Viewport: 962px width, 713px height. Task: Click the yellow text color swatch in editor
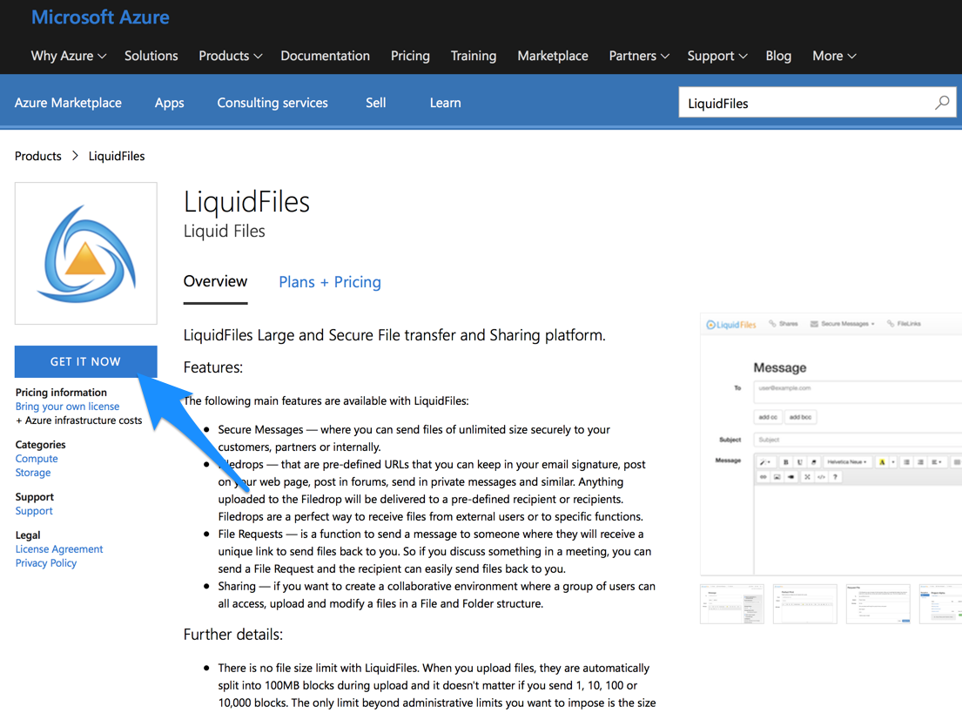coord(882,462)
